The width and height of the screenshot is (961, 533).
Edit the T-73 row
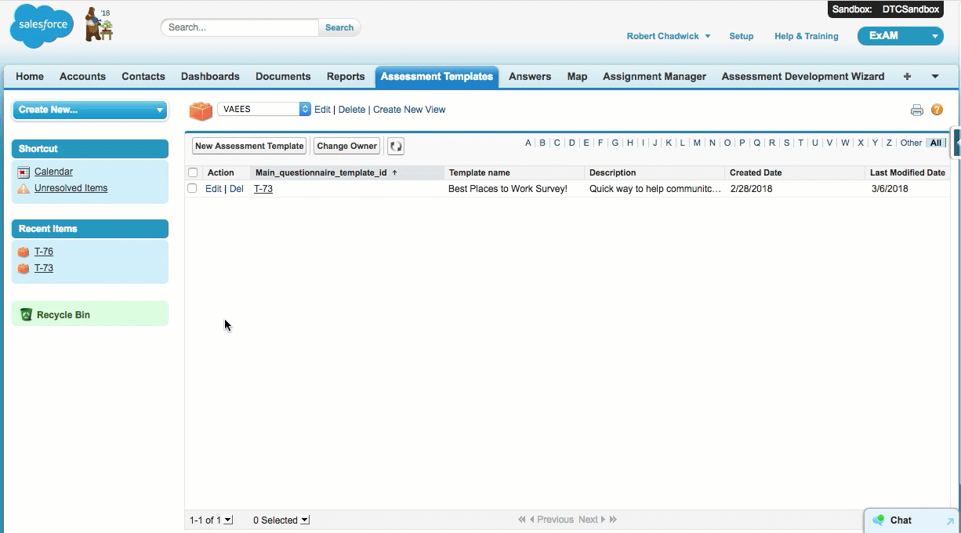[x=213, y=189]
